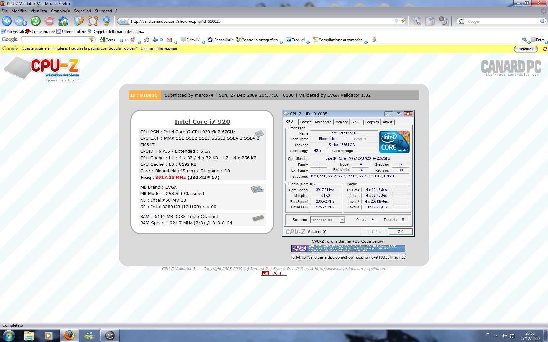Switch to About tab in CPU-Z
The image size is (548, 342).
[388, 122]
